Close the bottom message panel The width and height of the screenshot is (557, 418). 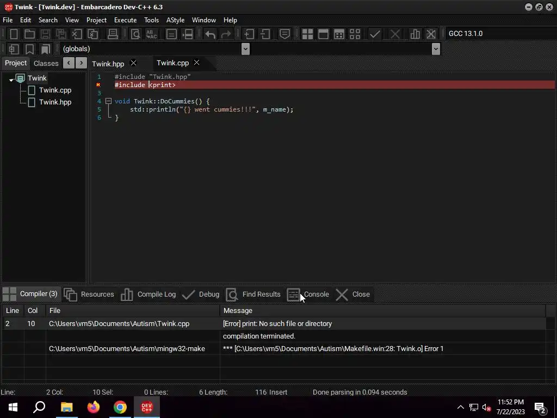coord(353,294)
